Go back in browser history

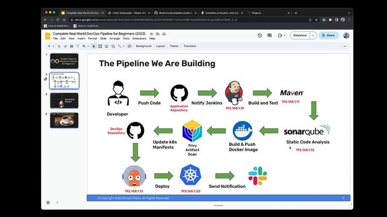pos(45,20)
